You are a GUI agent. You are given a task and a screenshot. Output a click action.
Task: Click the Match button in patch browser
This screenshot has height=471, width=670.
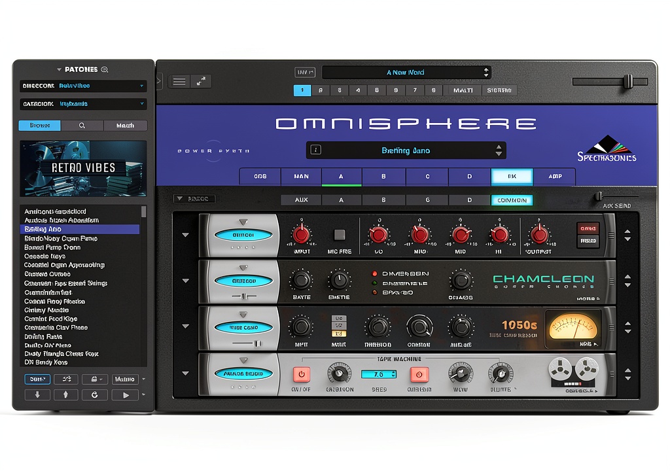(x=125, y=125)
